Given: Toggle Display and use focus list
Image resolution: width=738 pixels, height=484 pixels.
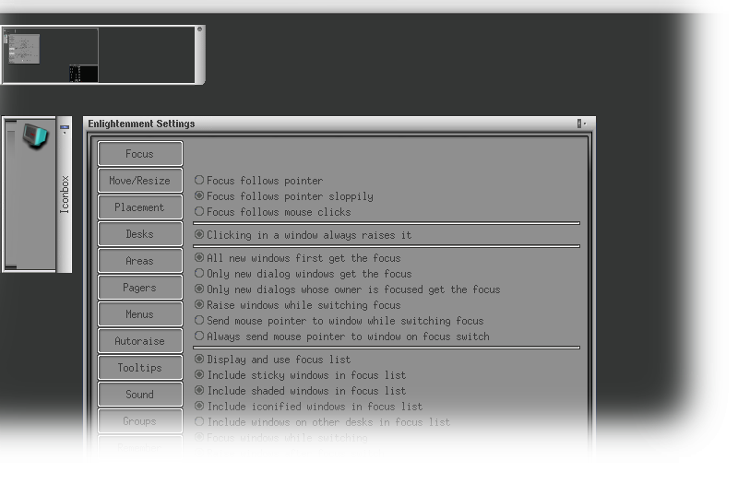Looking at the screenshot, I should pyautogui.click(x=272, y=360).
